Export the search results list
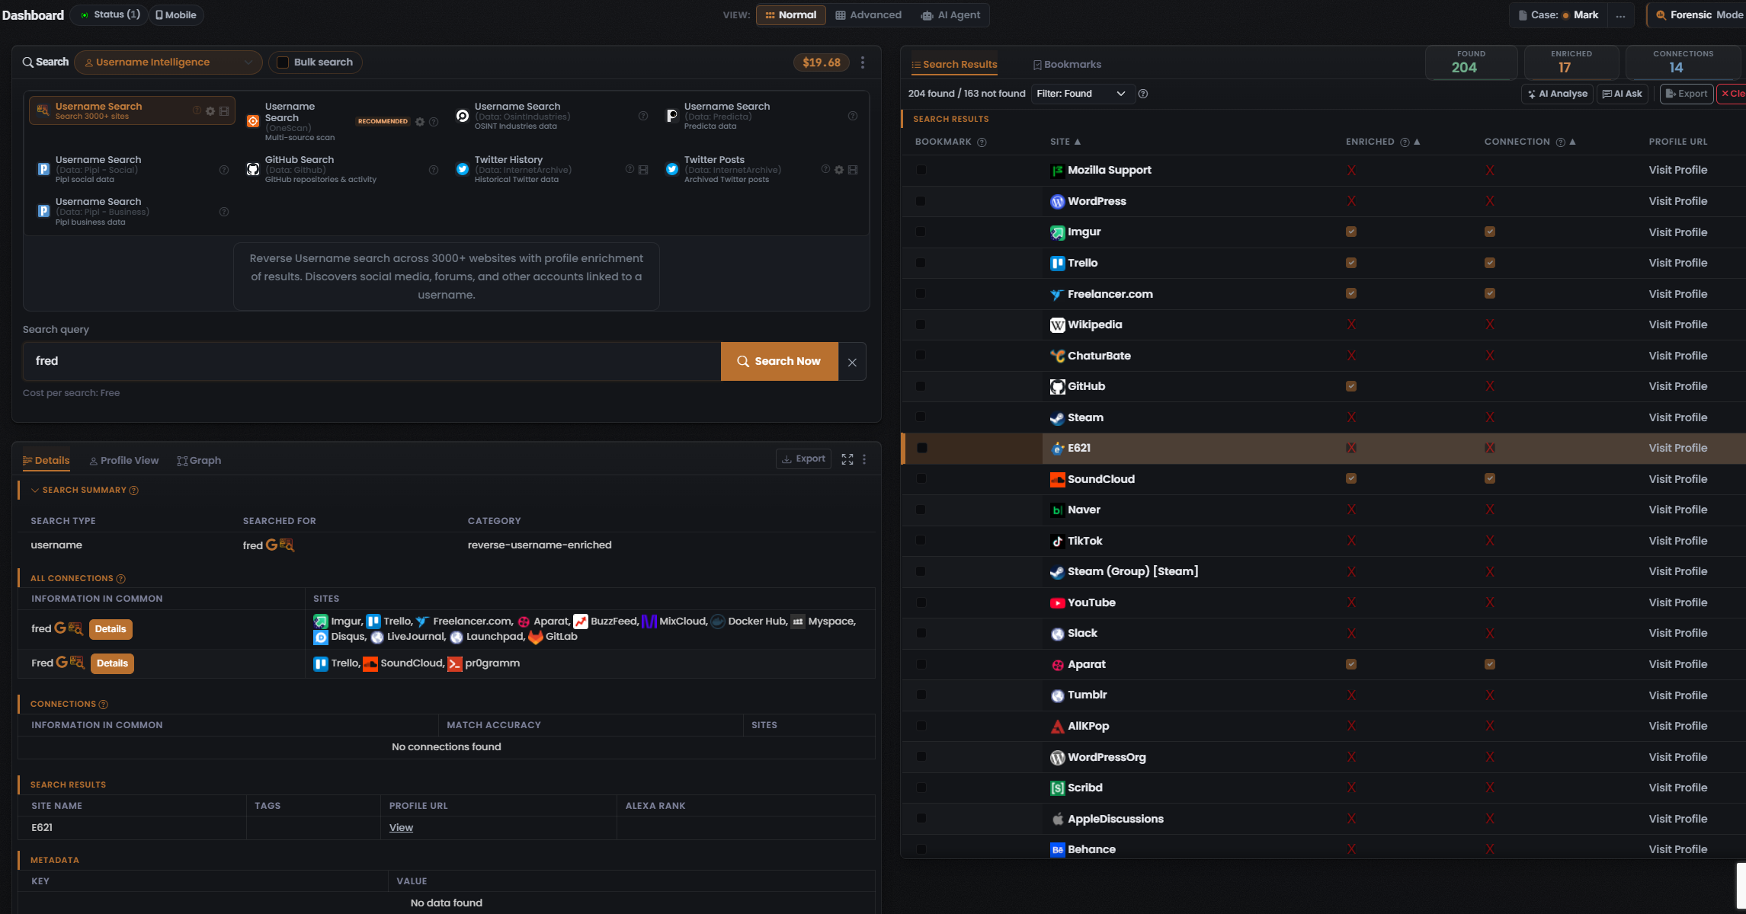The image size is (1746, 914). (x=1687, y=94)
